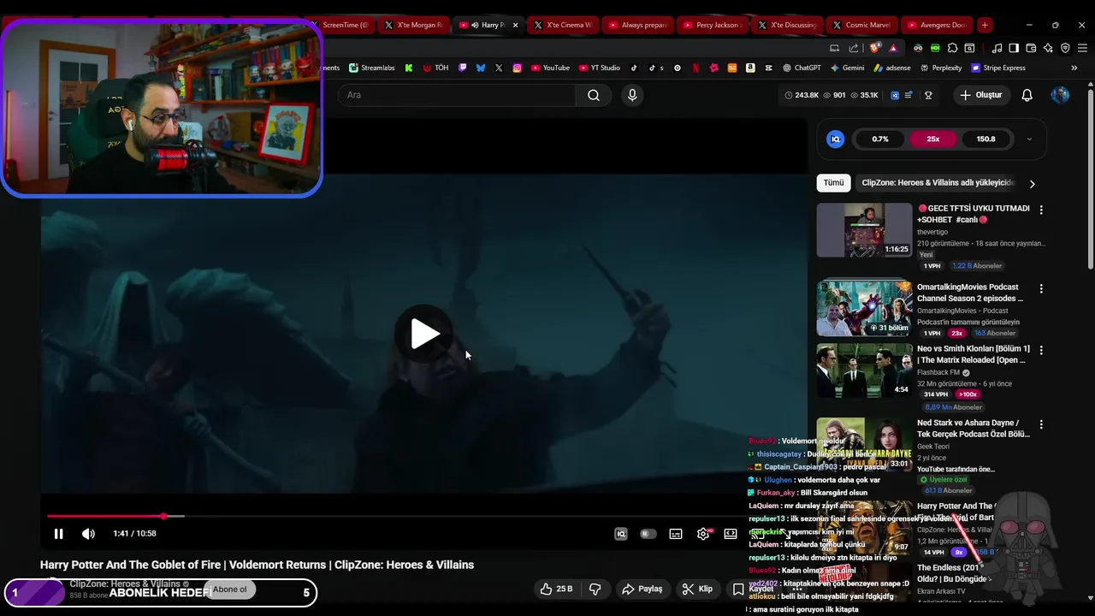Click the Oluştur create button

980,95
